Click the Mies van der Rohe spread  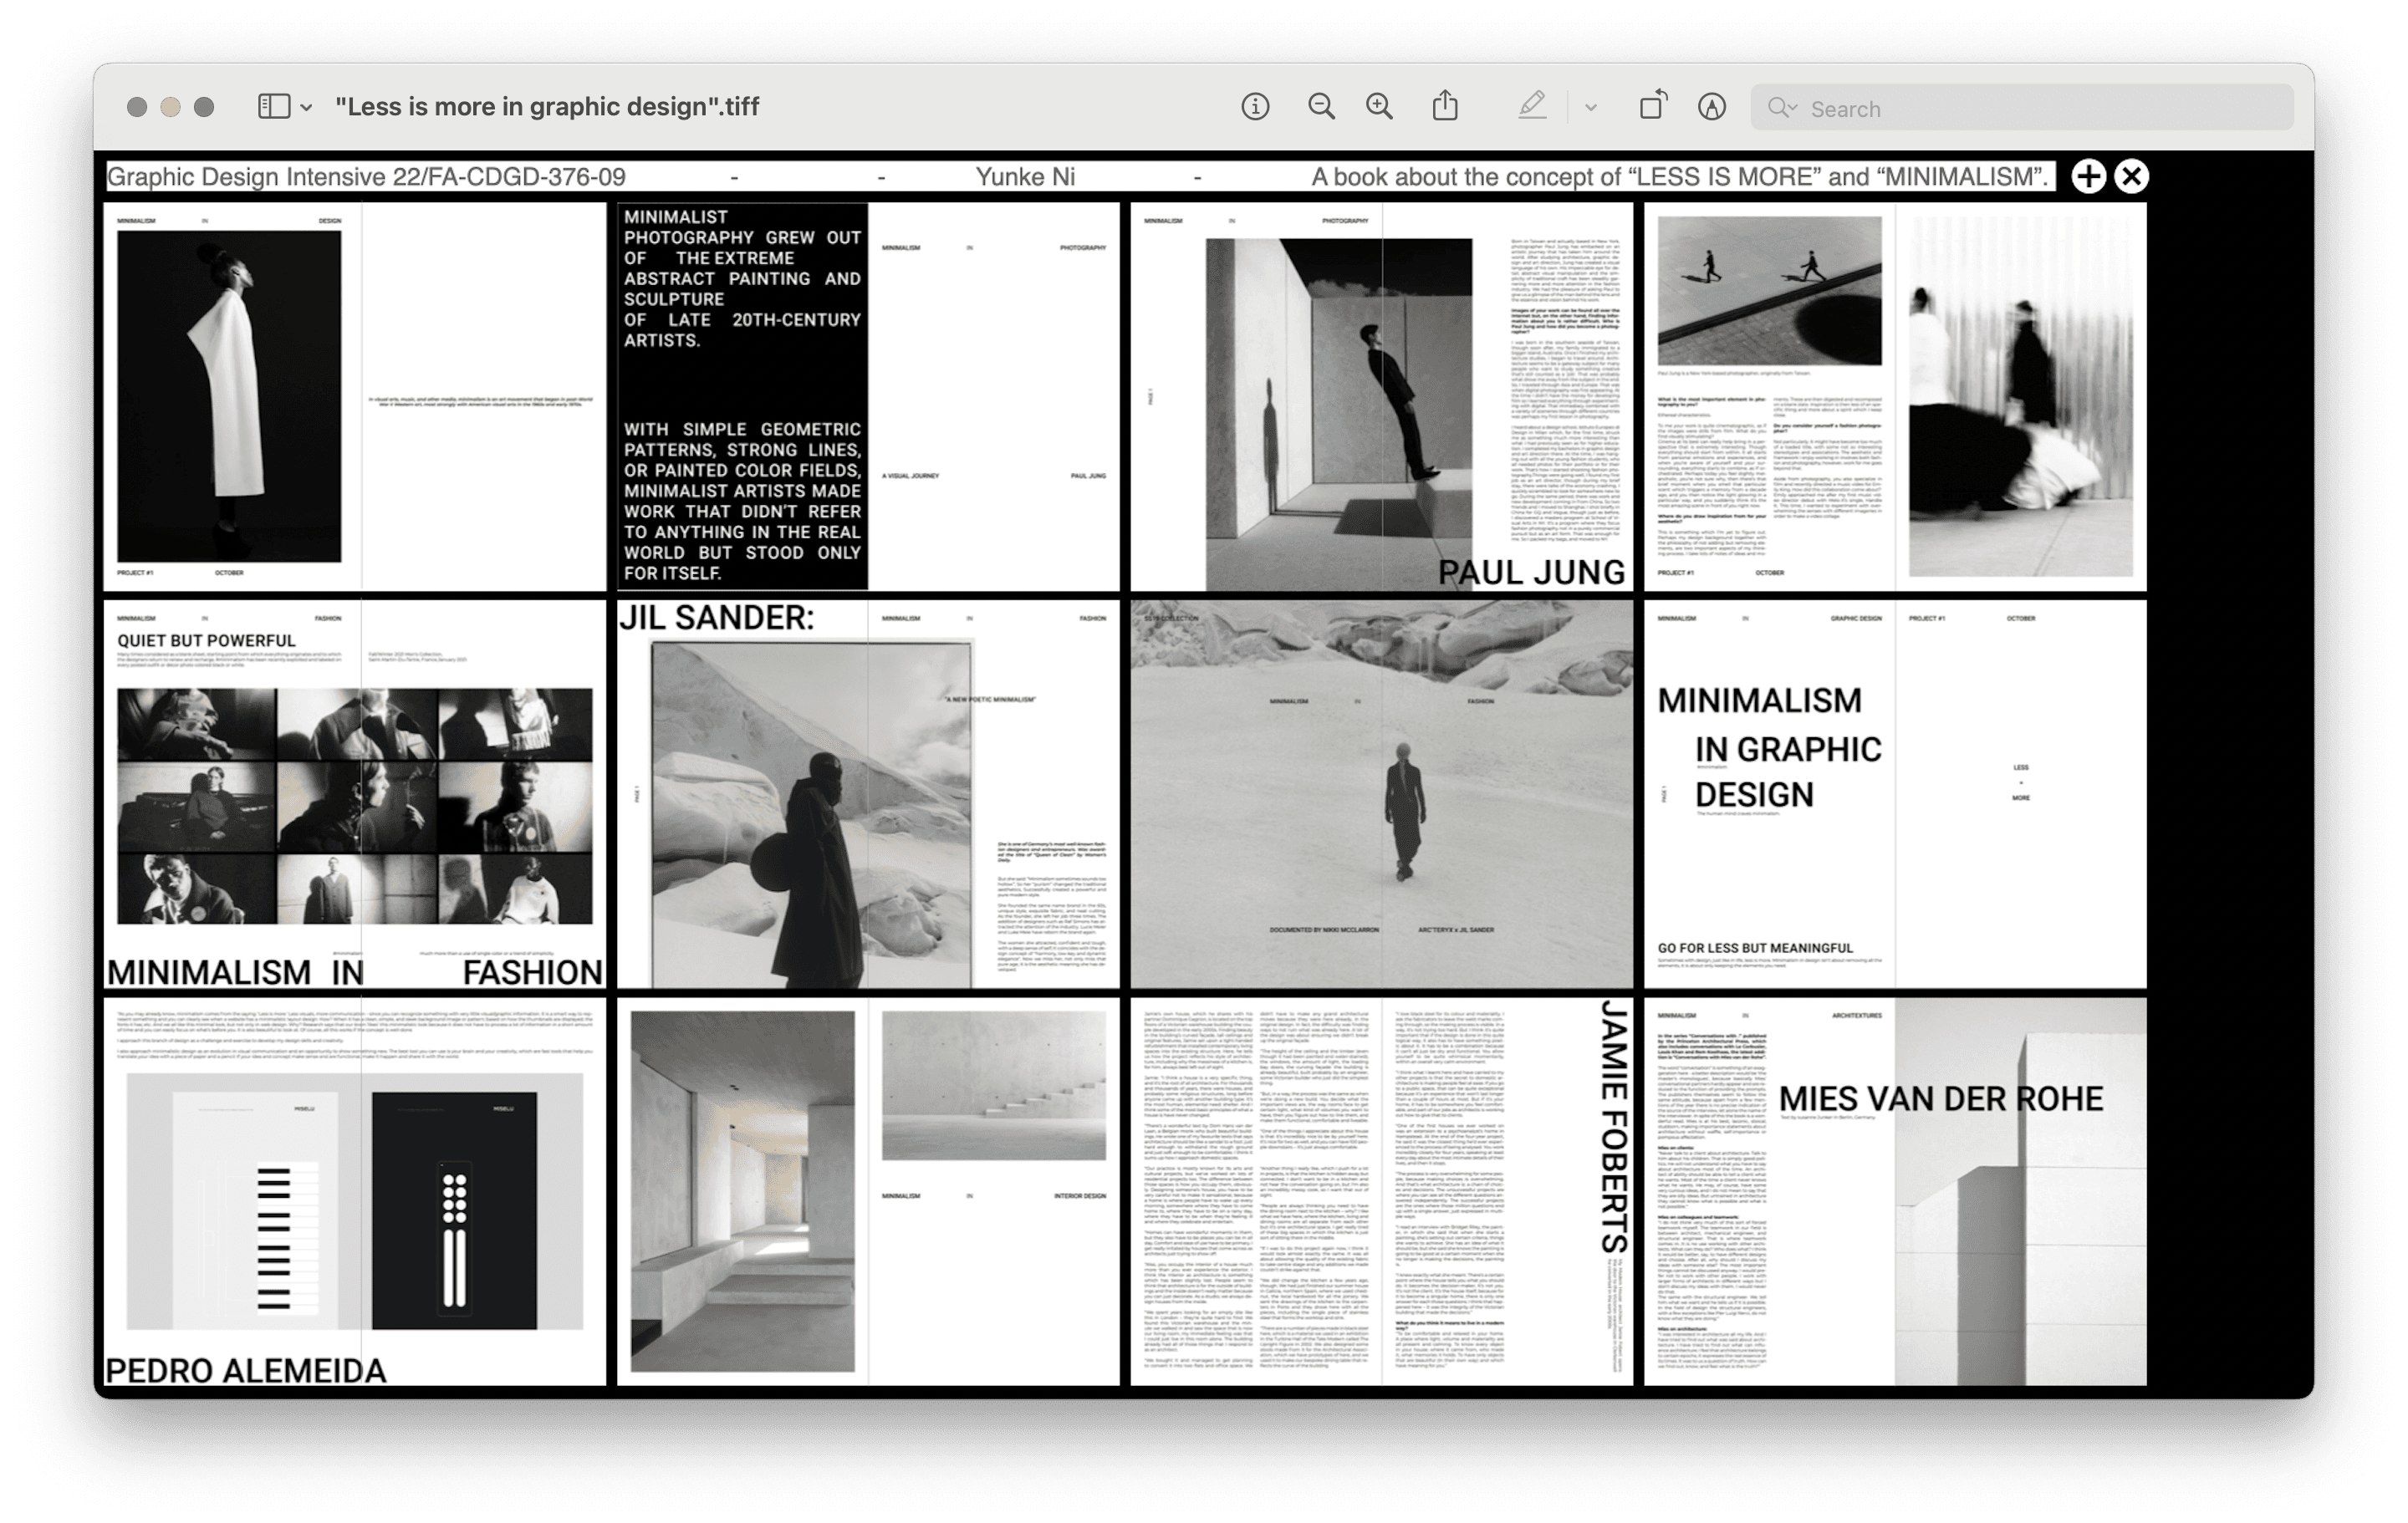point(1894,1191)
